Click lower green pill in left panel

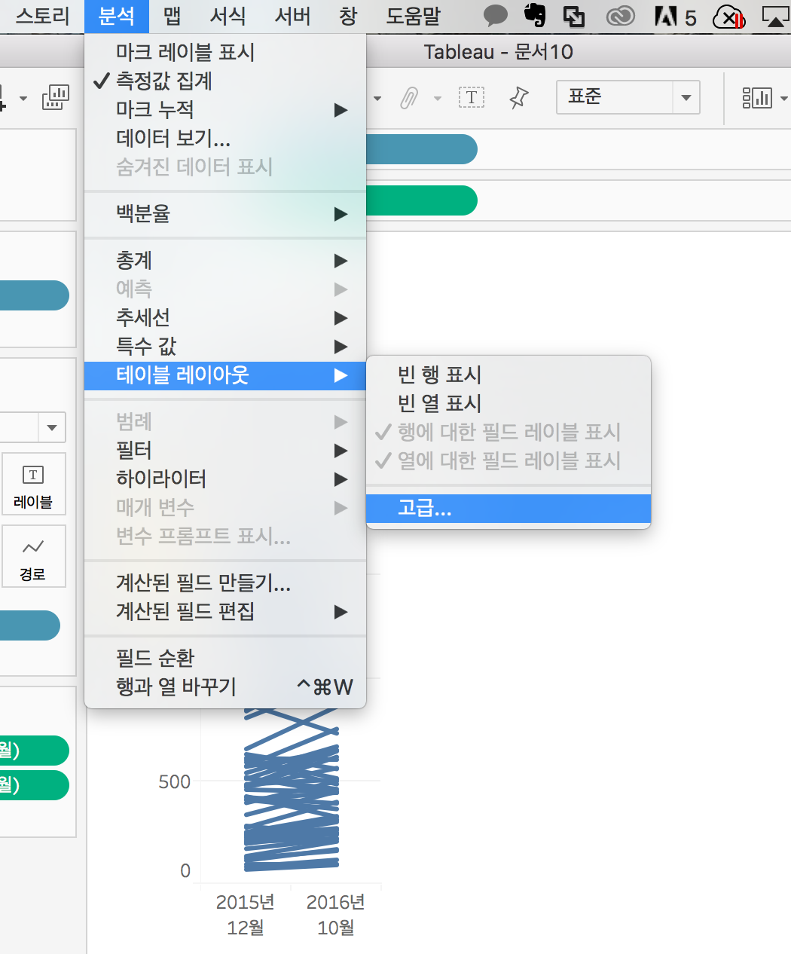tap(34, 785)
